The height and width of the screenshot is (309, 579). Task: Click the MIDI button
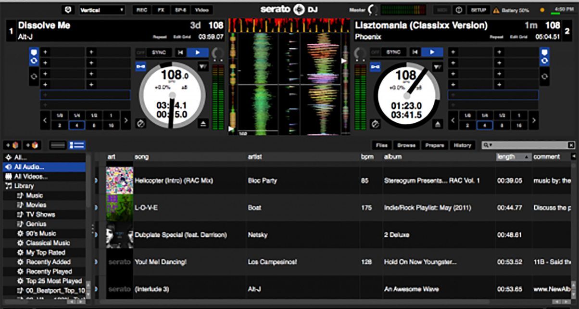pos(442,10)
